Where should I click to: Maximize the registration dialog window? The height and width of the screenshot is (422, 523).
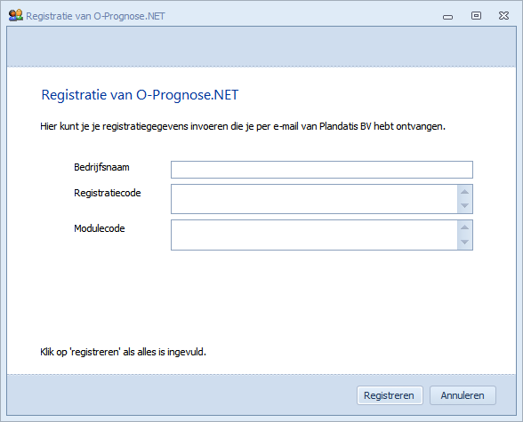476,15
